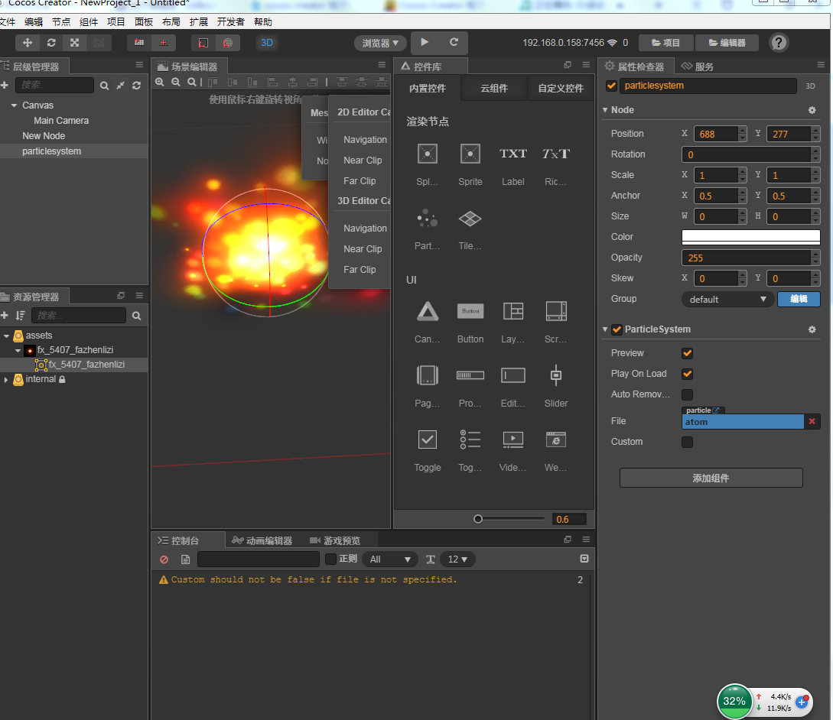833x720 pixels.
Task: Open the 组件 menu
Action: pyautogui.click(x=89, y=22)
